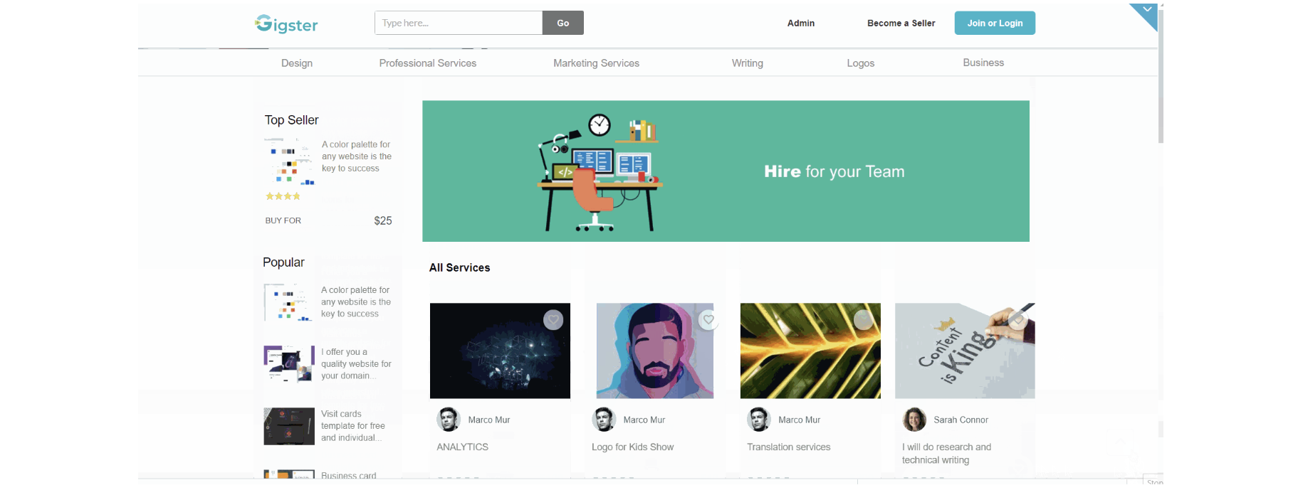Toggle heart on Translation services card

click(x=863, y=320)
